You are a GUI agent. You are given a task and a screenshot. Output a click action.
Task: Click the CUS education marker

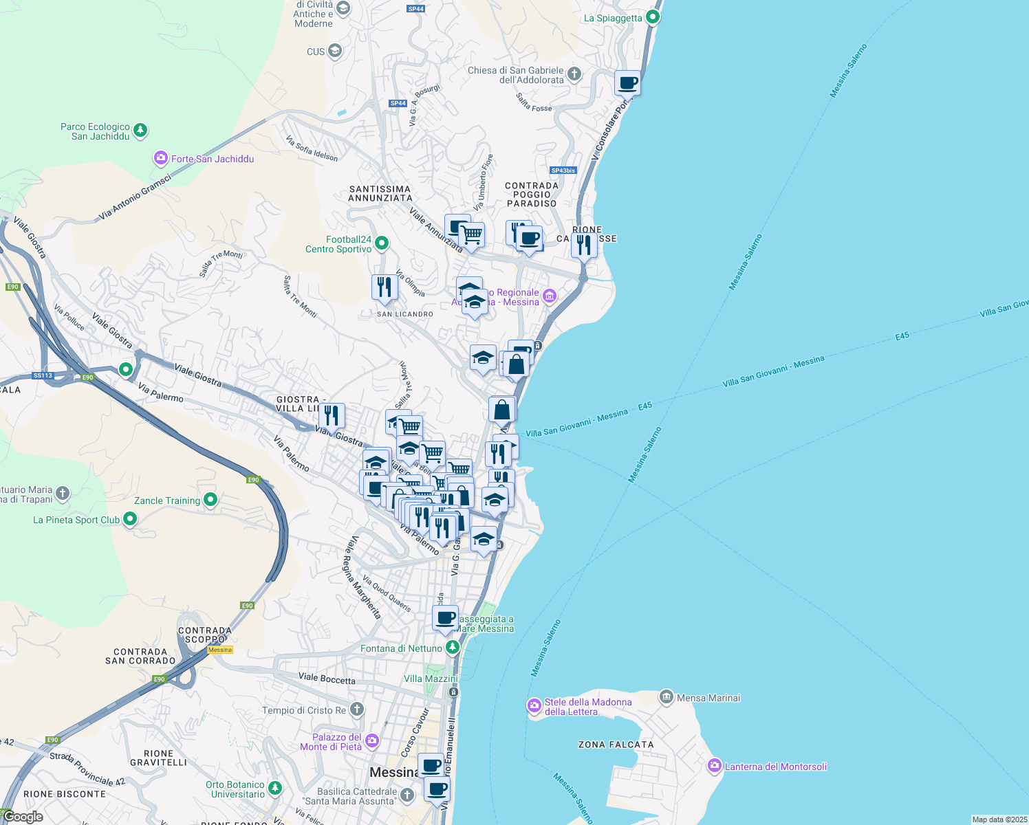[335, 49]
